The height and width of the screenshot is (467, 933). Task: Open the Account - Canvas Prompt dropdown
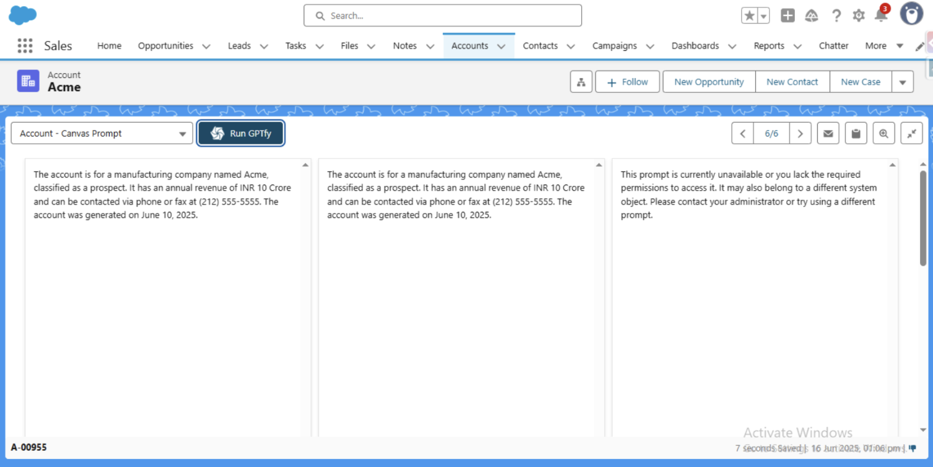[102, 134]
